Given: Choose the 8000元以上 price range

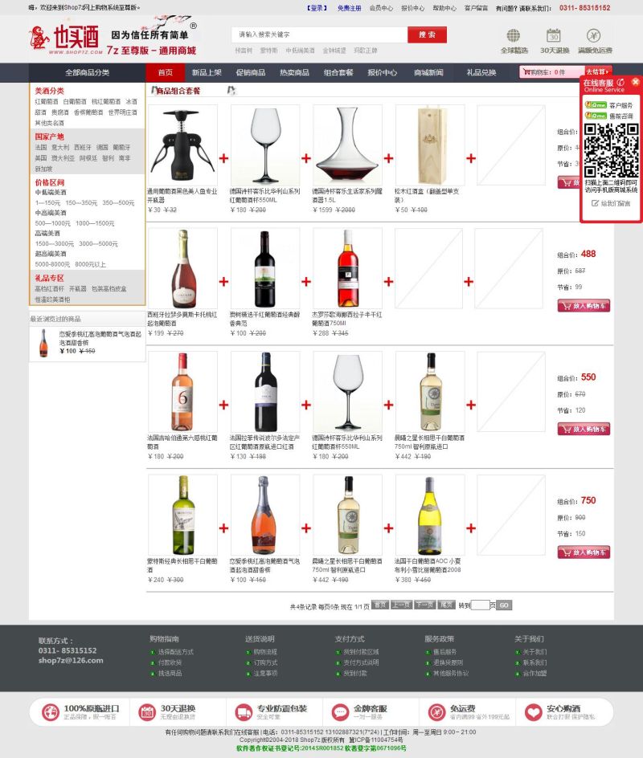Looking at the screenshot, I should click(90, 264).
